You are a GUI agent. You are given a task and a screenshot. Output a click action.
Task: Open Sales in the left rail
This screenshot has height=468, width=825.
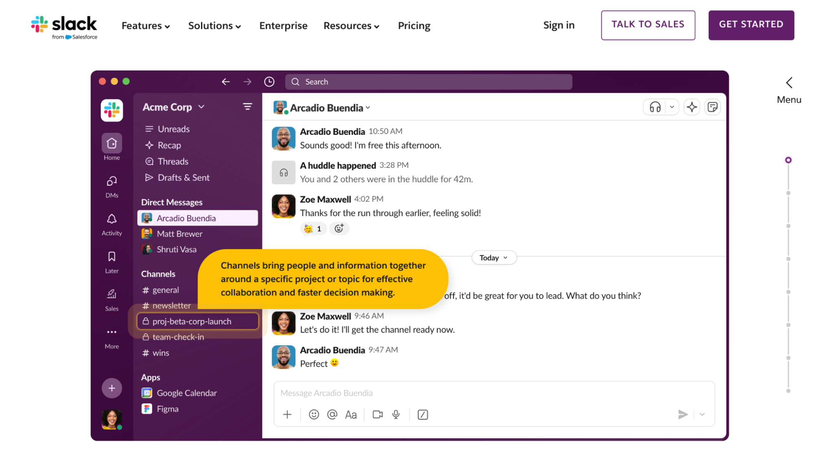click(x=112, y=300)
